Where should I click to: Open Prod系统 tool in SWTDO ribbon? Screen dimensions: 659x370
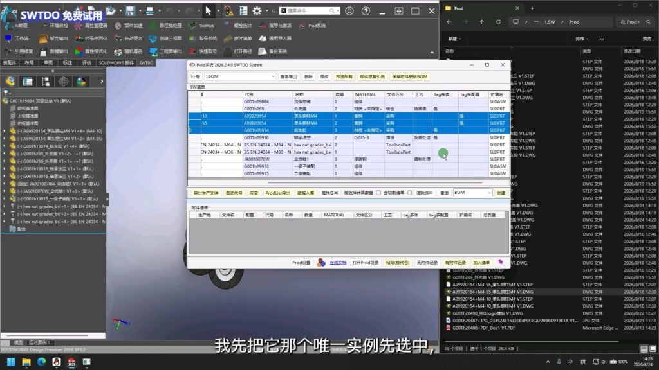click(313, 26)
